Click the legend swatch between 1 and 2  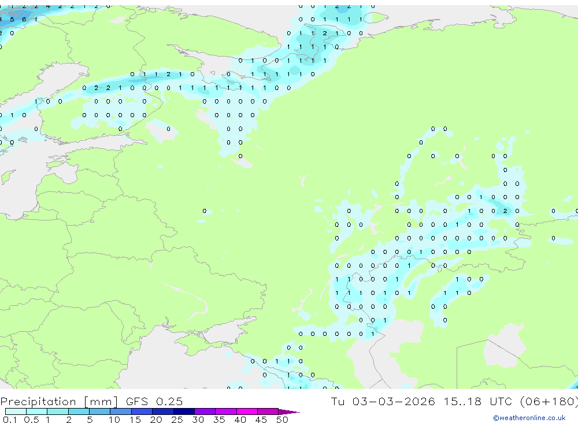58,411
